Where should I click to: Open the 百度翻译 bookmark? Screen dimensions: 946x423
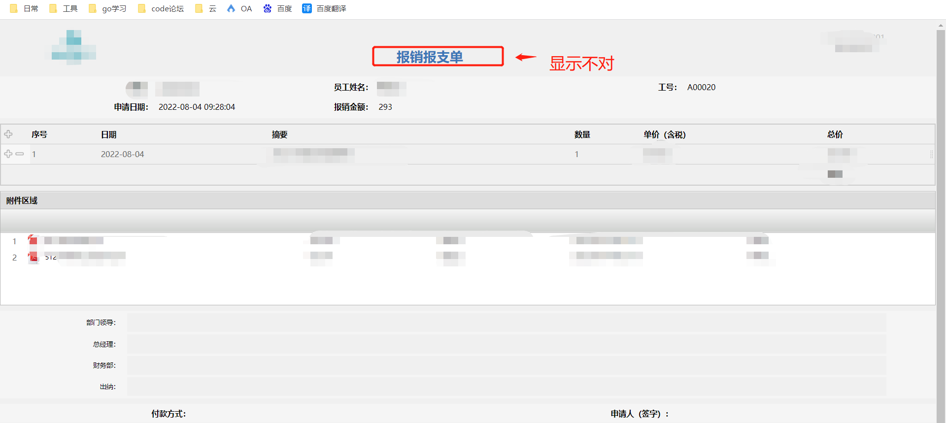pyautogui.click(x=324, y=8)
